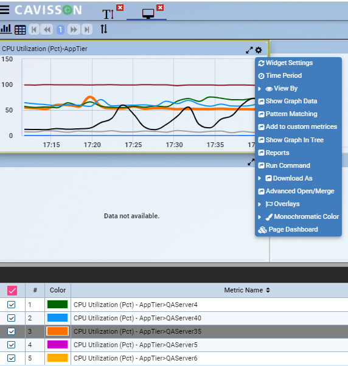The height and width of the screenshot is (366, 348).
Task: Maximize the empty Data not available widget
Action: [251, 162]
